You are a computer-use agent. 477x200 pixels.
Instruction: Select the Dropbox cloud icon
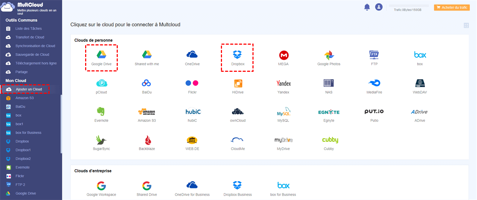point(237,55)
